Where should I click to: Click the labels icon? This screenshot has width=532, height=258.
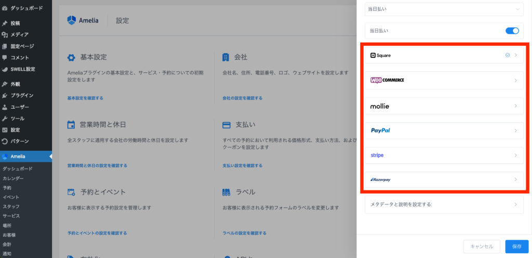pos(226,192)
